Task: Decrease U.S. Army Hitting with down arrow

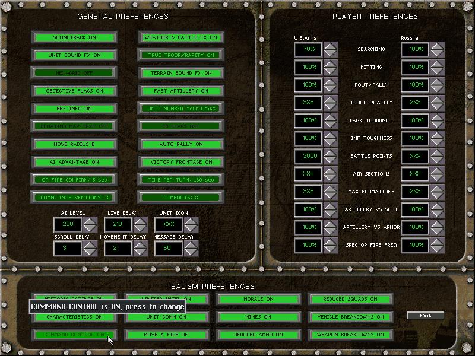Action: tap(331, 71)
